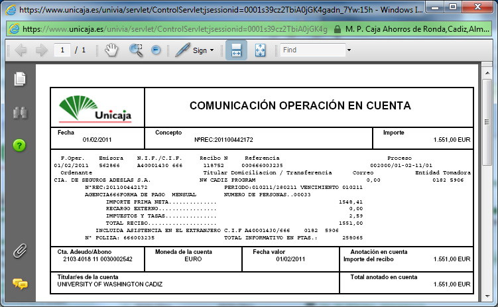
Task: Open the page thumbnails panel
Action: pyautogui.click(x=20, y=79)
